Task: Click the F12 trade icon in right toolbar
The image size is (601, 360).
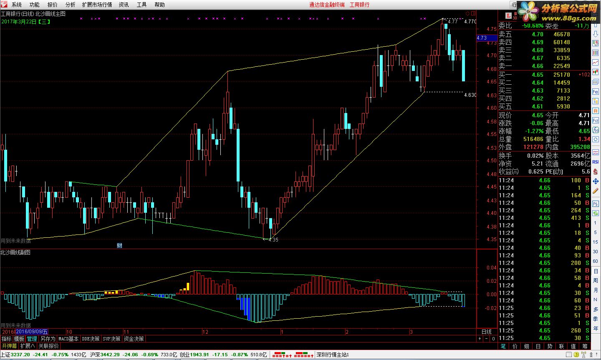Action: click(596, 121)
